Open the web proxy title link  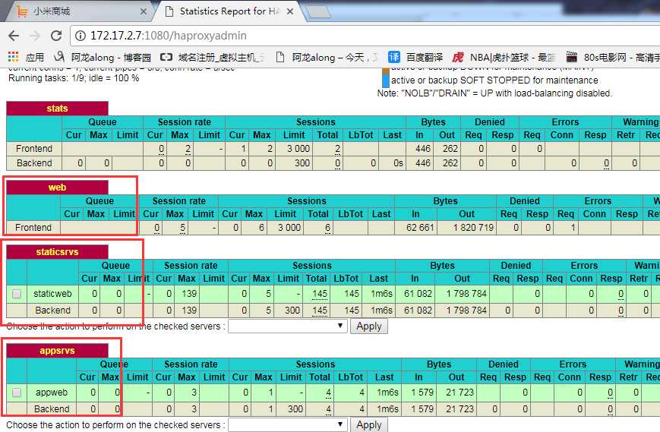pyautogui.click(x=57, y=188)
